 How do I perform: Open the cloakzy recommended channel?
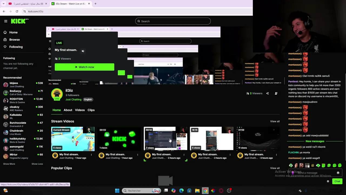coord(23,108)
